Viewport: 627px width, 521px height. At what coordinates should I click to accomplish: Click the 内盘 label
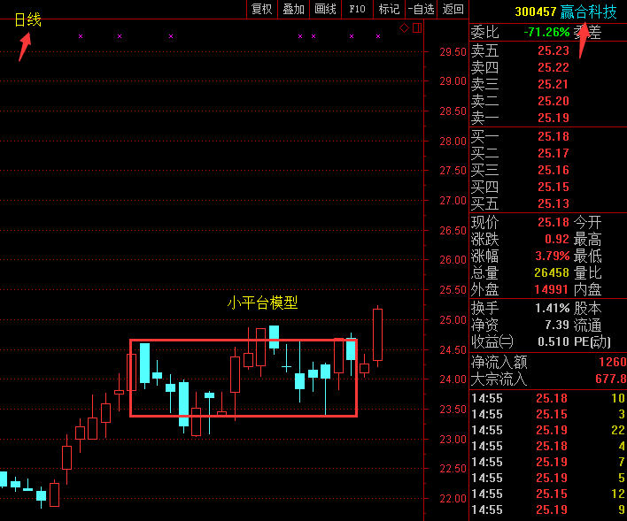pos(587,289)
